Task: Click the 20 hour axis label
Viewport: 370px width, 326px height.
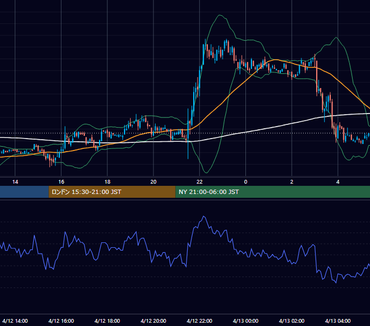Action: coord(153,182)
